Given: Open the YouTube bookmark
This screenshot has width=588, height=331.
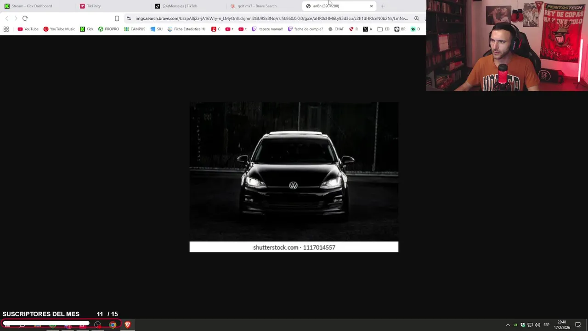Looking at the screenshot, I should tap(28, 29).
